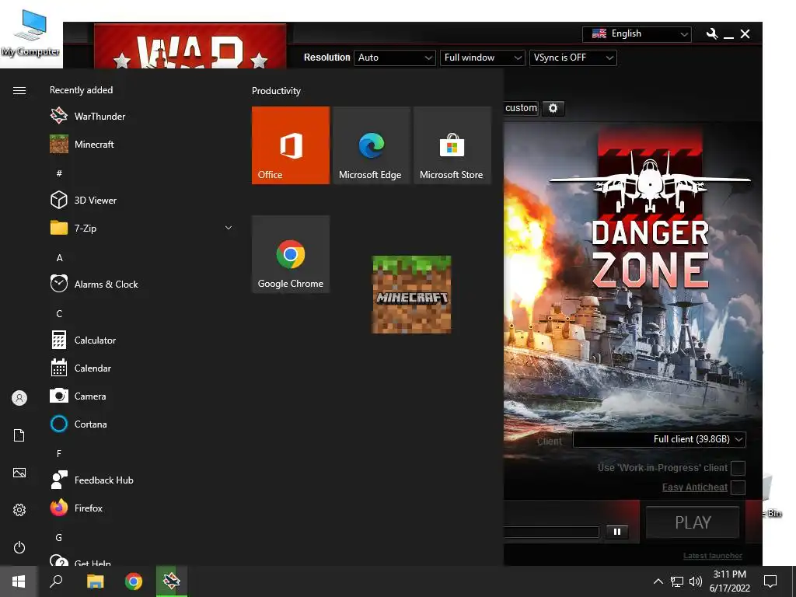Click the Easy Anticheat link
Image resolution: width=796 pixels, height=597 pixels.
[x=694, y=487]
